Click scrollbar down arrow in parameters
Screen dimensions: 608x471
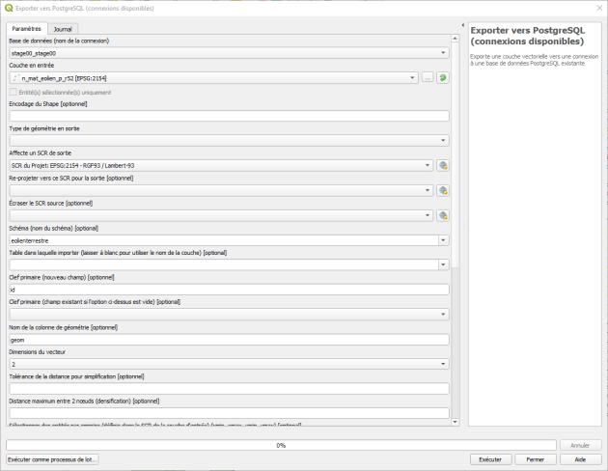456,422
